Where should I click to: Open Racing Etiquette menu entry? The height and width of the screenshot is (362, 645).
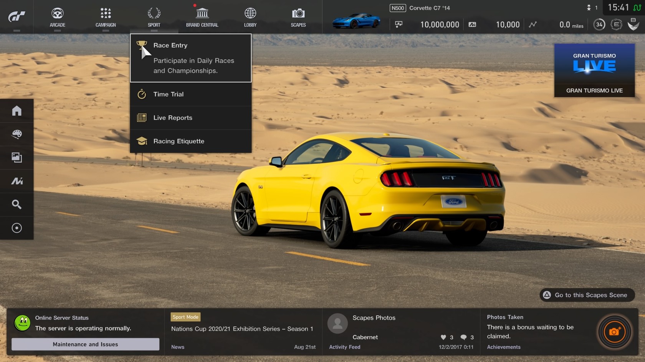tap(191, 141)
